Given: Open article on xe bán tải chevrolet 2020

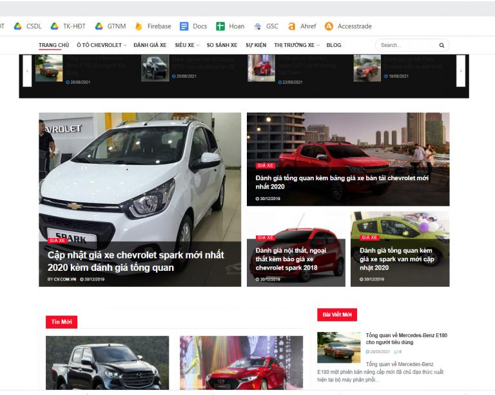Looking at the screenshot, I should coord(342,182).
